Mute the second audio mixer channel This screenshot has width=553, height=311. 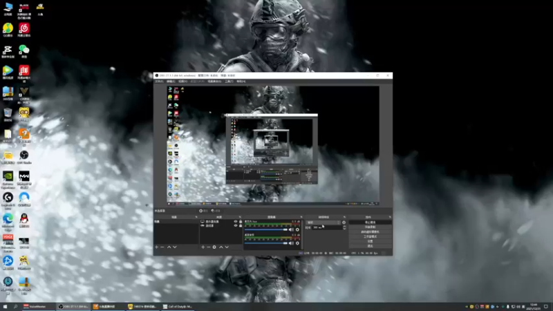(x=291, y=243)
